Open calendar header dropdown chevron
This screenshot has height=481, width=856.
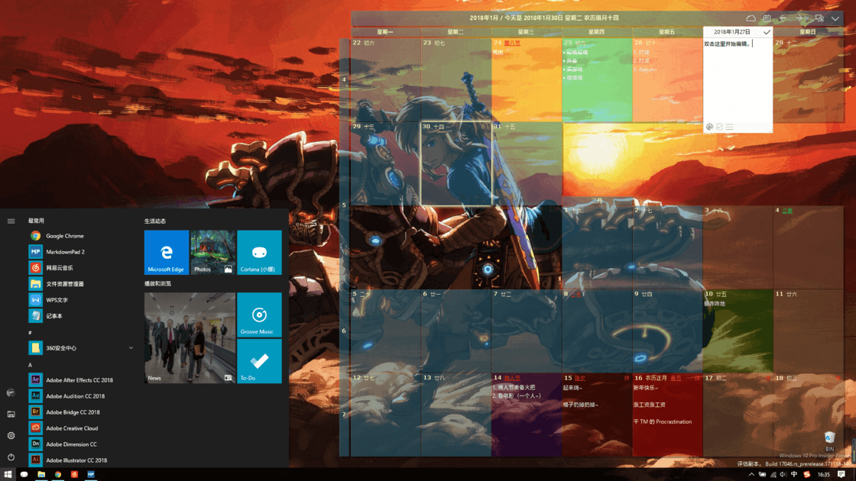835,18
